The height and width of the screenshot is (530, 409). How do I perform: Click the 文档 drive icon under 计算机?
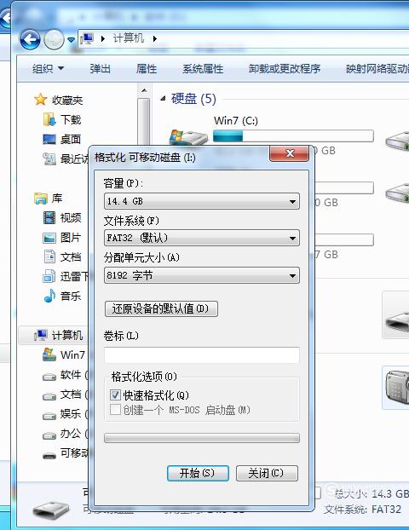click(49, 396)
